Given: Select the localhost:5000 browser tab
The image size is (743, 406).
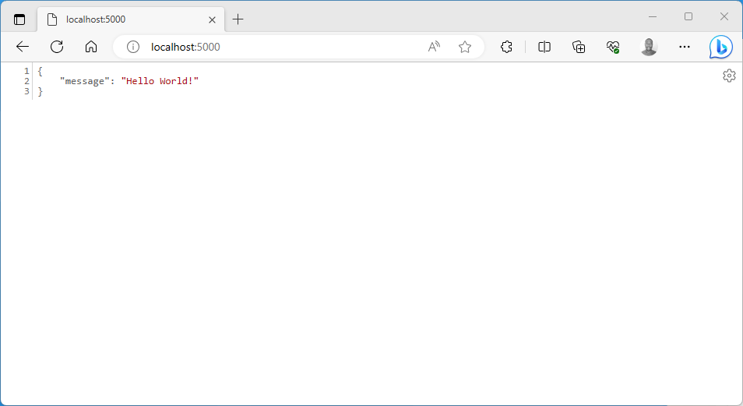Looking at the screenshot, I should click(131, 19).
